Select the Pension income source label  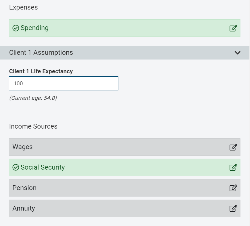[x=24, y=188]
